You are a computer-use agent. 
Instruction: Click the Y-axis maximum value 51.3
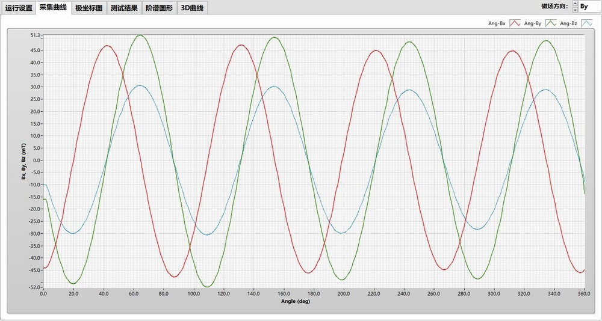point(34,35)
